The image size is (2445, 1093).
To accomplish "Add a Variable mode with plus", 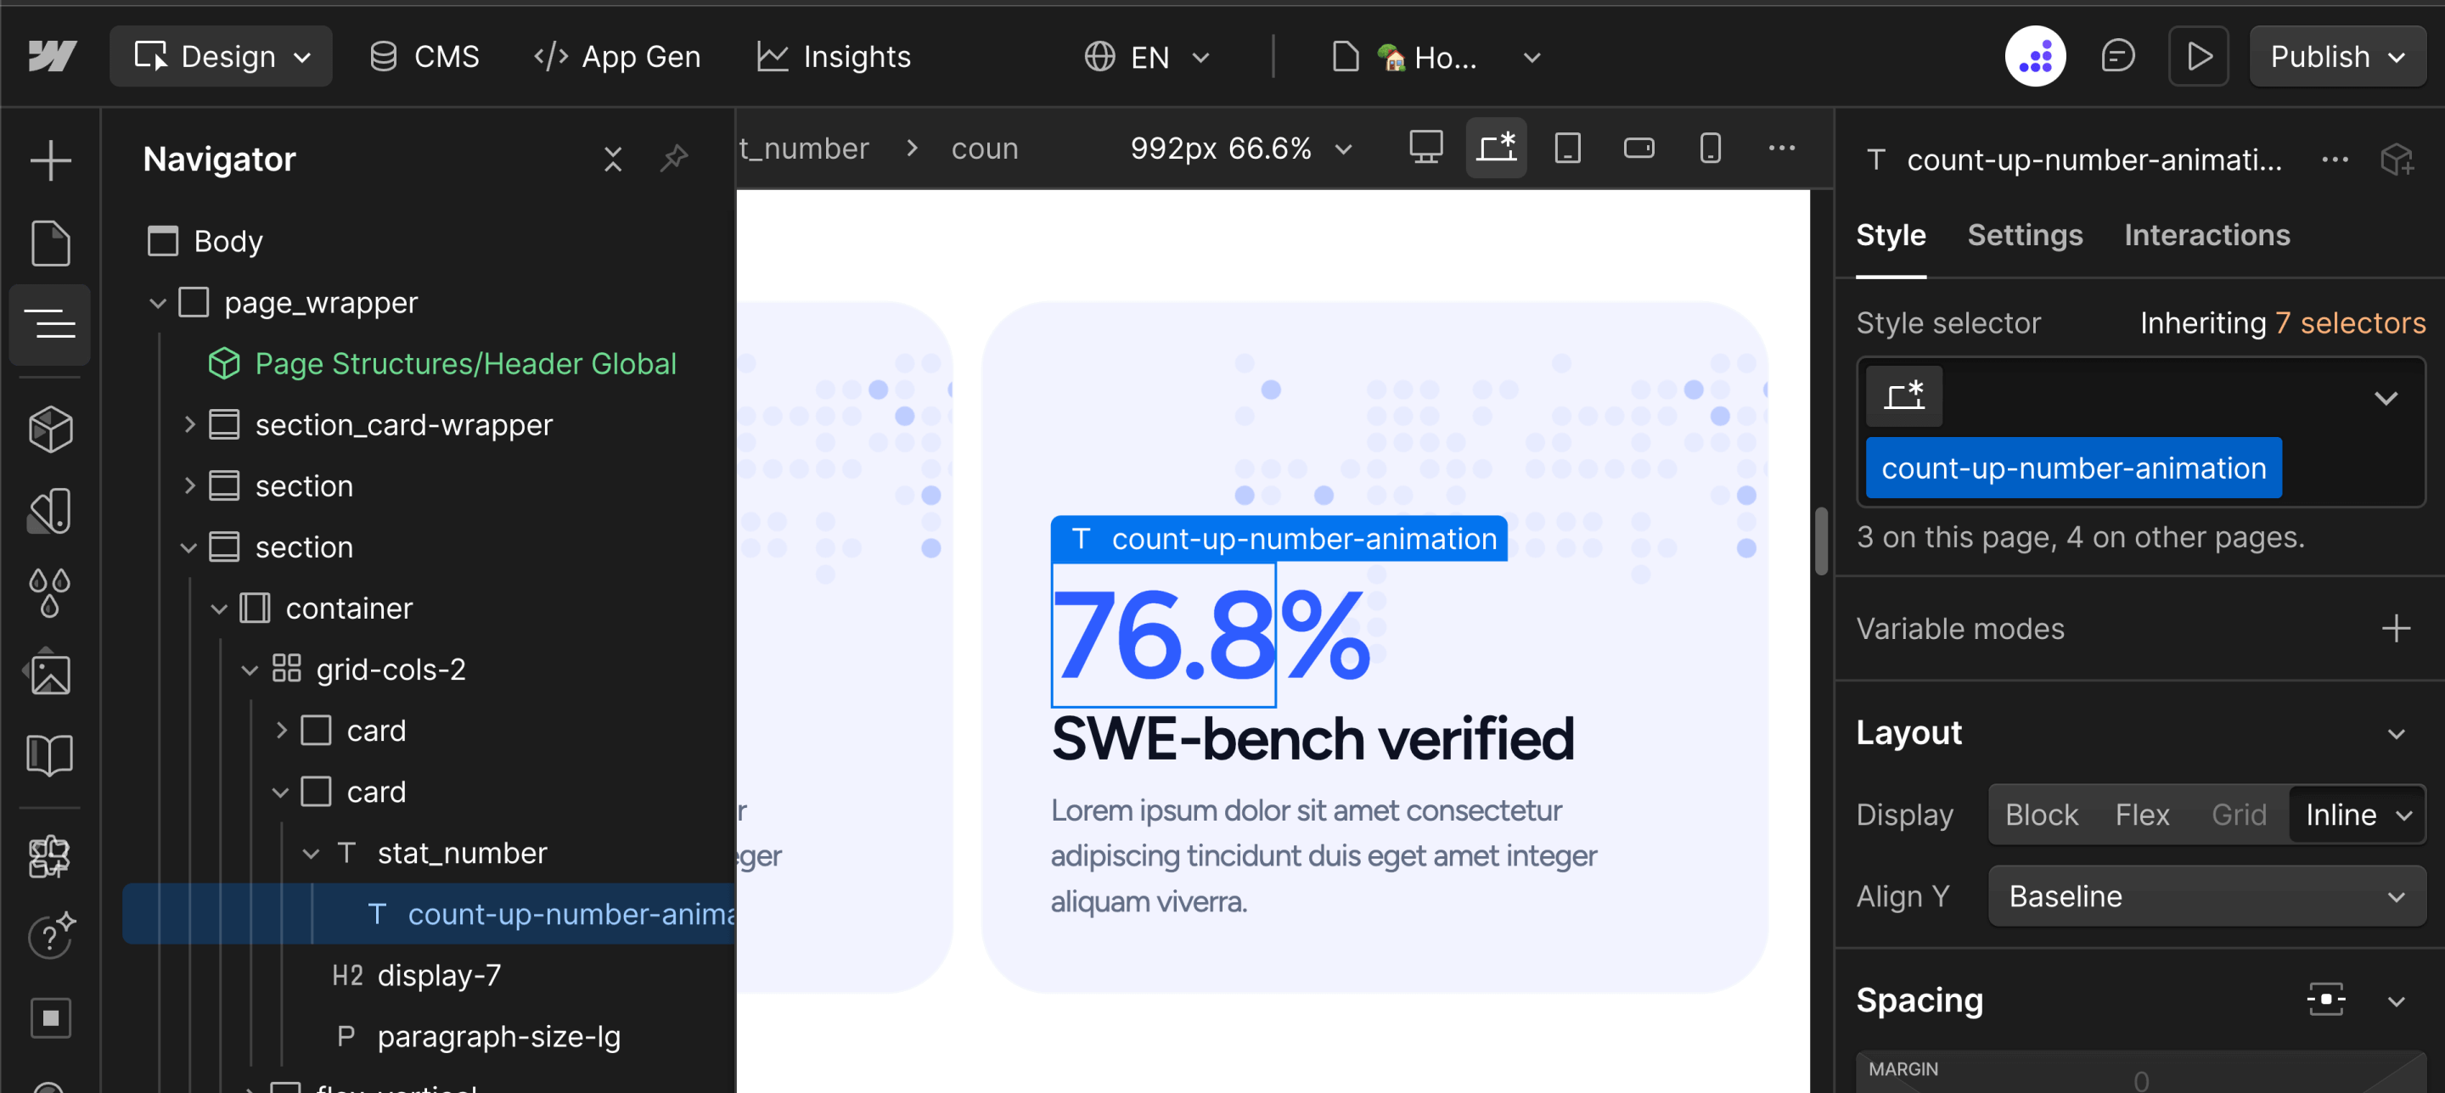I will point(2396,628).
